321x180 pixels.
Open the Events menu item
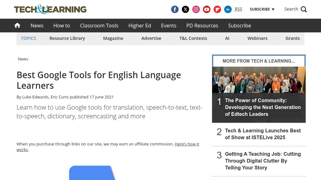169,26
